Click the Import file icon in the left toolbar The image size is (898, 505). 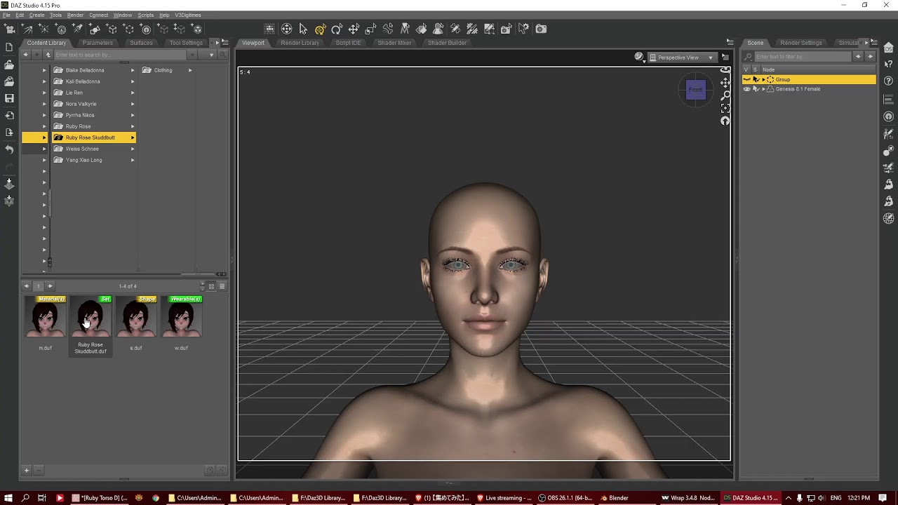pos(9,116)
